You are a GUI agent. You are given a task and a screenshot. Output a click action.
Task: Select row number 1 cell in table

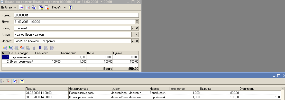5,57
